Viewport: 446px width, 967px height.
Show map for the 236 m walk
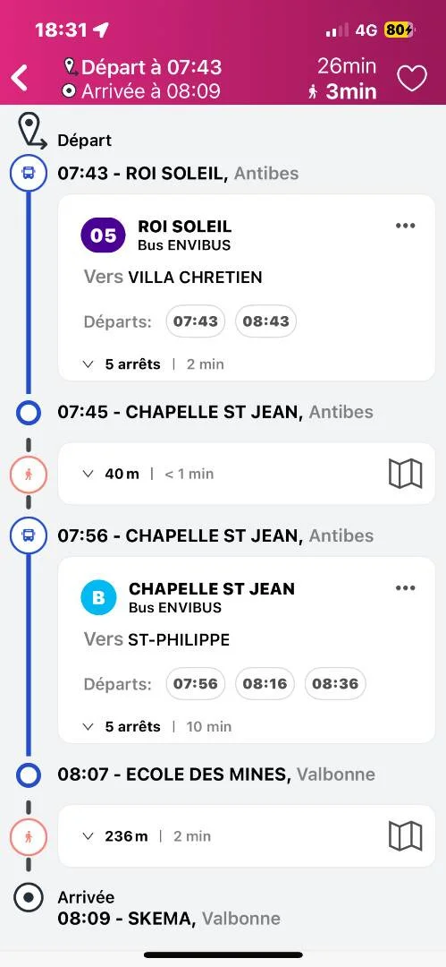coord(406,836)
